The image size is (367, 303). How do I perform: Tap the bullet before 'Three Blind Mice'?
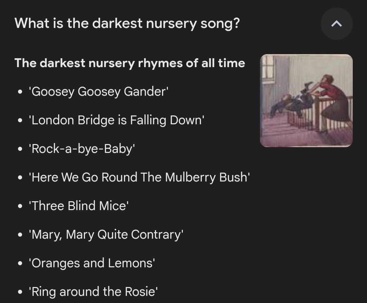[x=21, y=207]
